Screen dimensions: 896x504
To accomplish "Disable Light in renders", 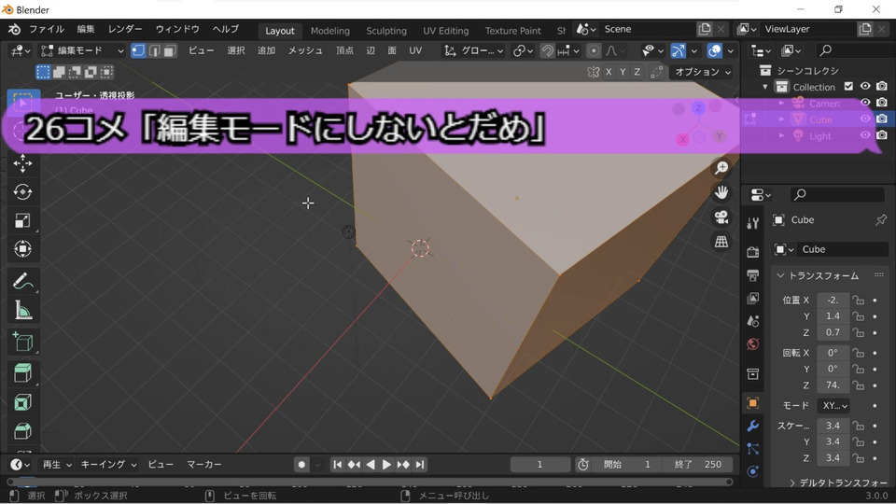I will pyautogui.click(x=882, y=135).
